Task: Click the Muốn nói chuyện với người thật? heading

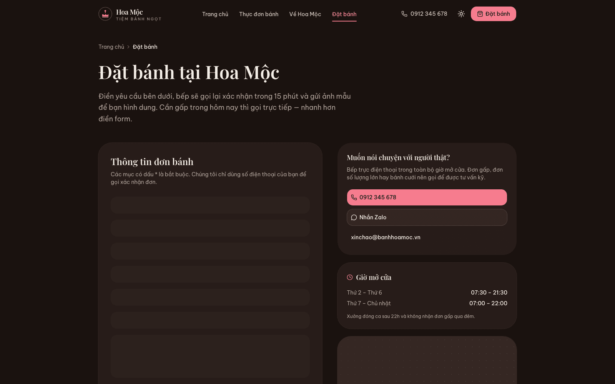Action: click(x=398, y=157)
